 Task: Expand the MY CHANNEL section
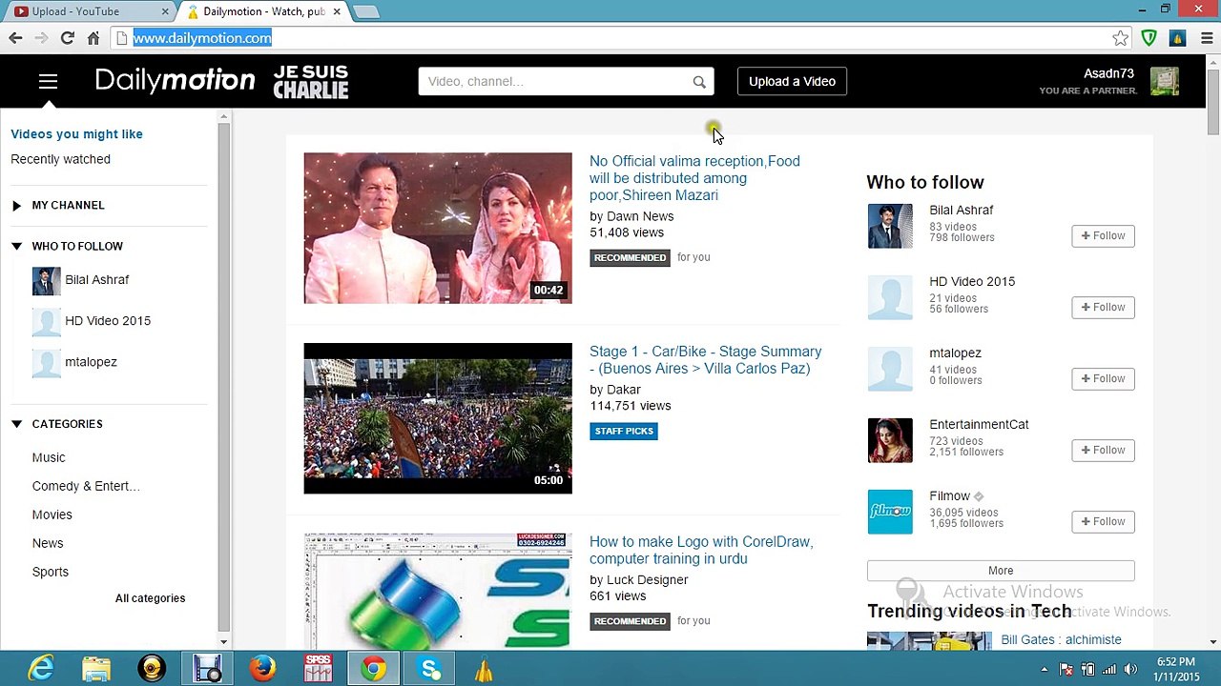[16, 206]
